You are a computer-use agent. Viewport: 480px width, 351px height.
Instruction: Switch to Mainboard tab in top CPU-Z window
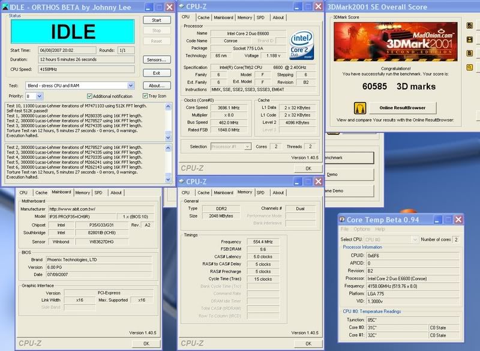223,18
